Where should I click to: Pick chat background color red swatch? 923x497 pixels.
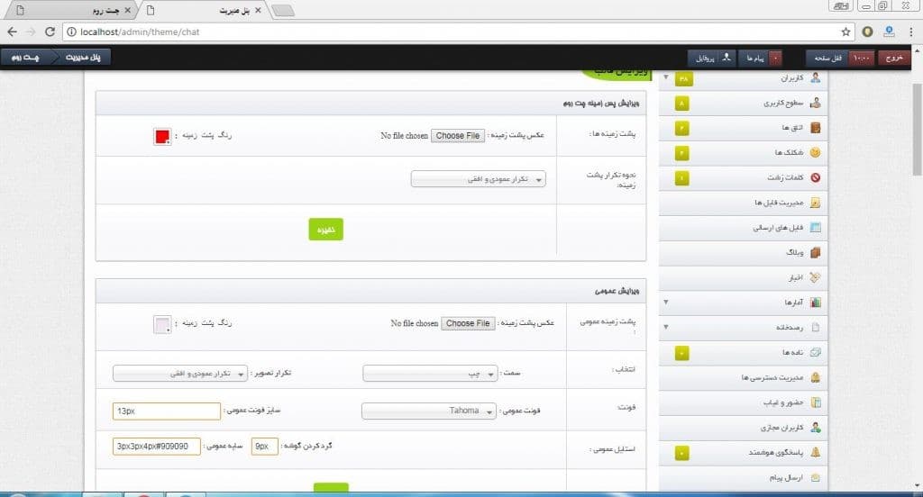162,137
